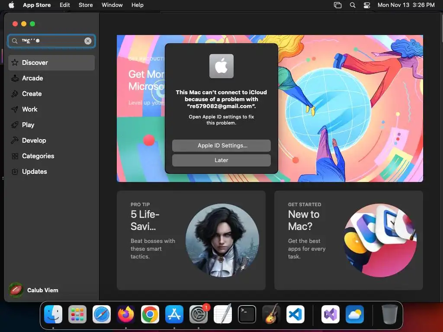Open the New to Mac? card
The image size is (443, 332).
348,240
